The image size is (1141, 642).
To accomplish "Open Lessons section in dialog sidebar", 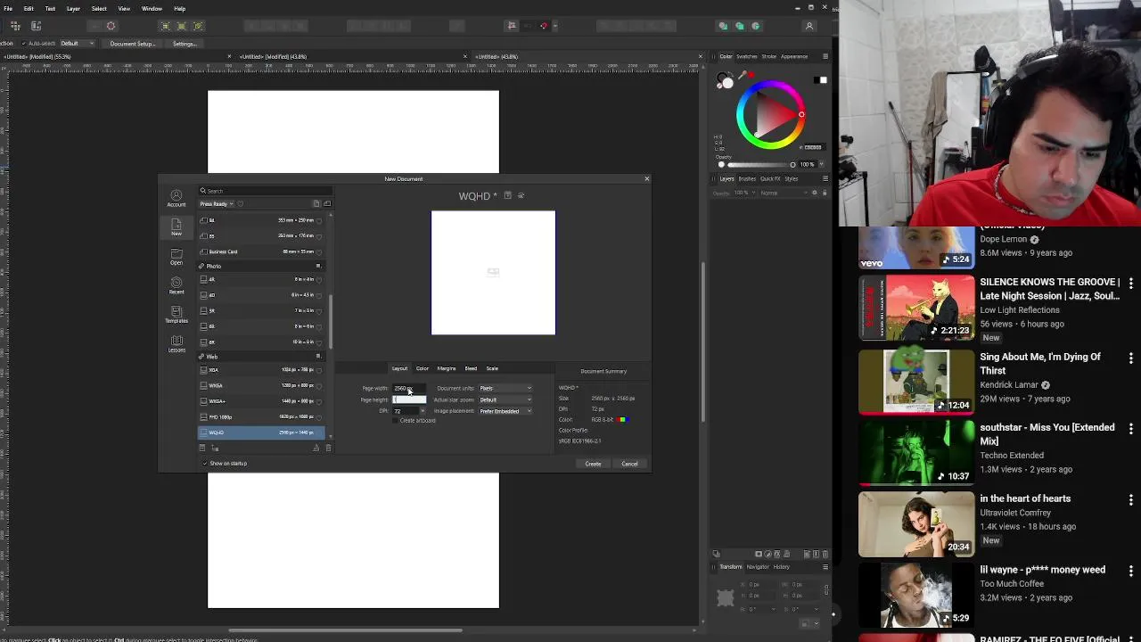I will point(176,343).
